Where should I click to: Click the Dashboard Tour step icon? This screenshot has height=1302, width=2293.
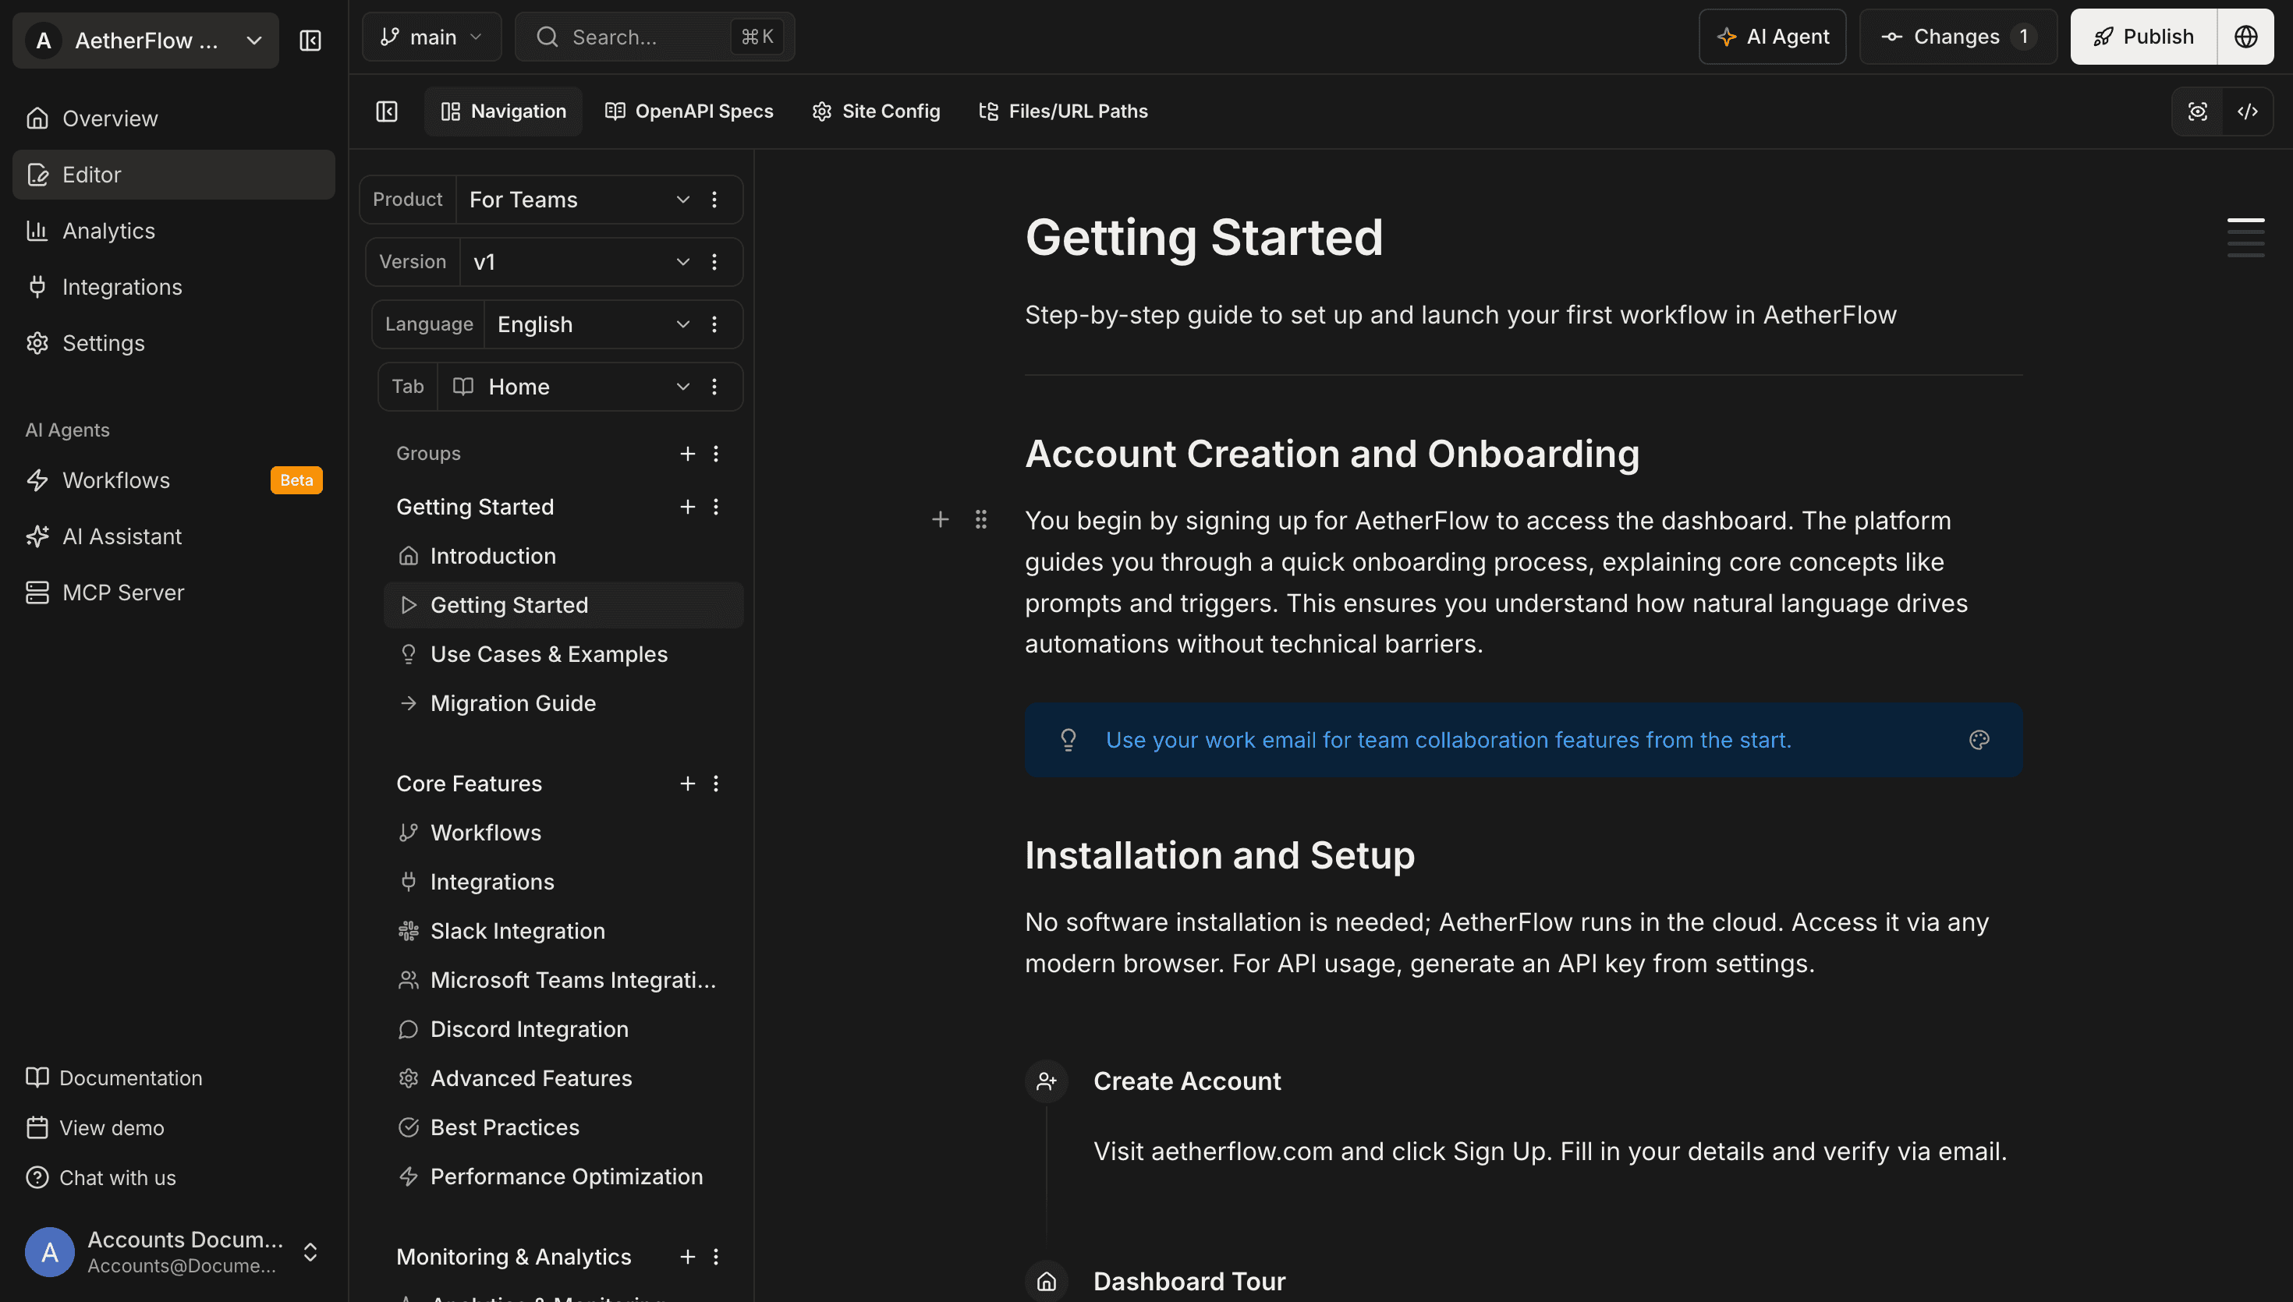click(x=1047, y=1282)
